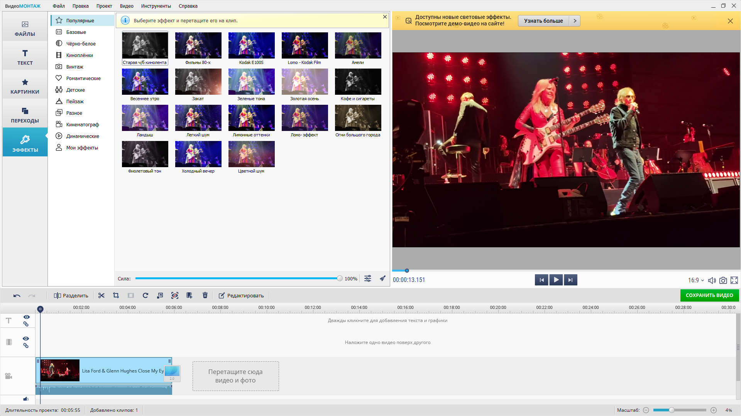Toggle link icon on text track
The width and height of the screenshot is (741, 416).
(26, 324)
